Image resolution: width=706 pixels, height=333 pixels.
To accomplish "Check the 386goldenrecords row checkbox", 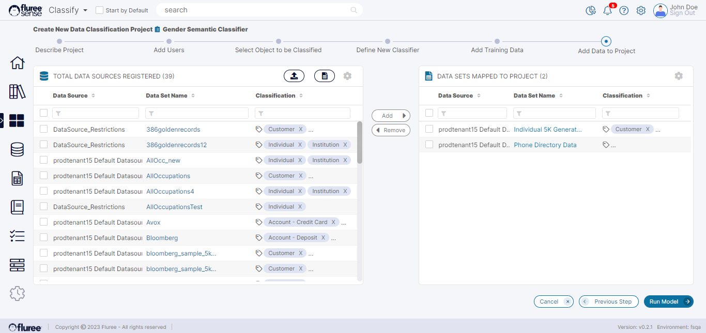I will click(x=44, y=129).
